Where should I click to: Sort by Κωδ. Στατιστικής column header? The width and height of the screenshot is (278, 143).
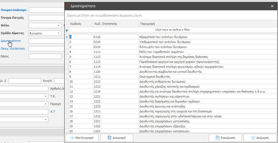(116, 24)
